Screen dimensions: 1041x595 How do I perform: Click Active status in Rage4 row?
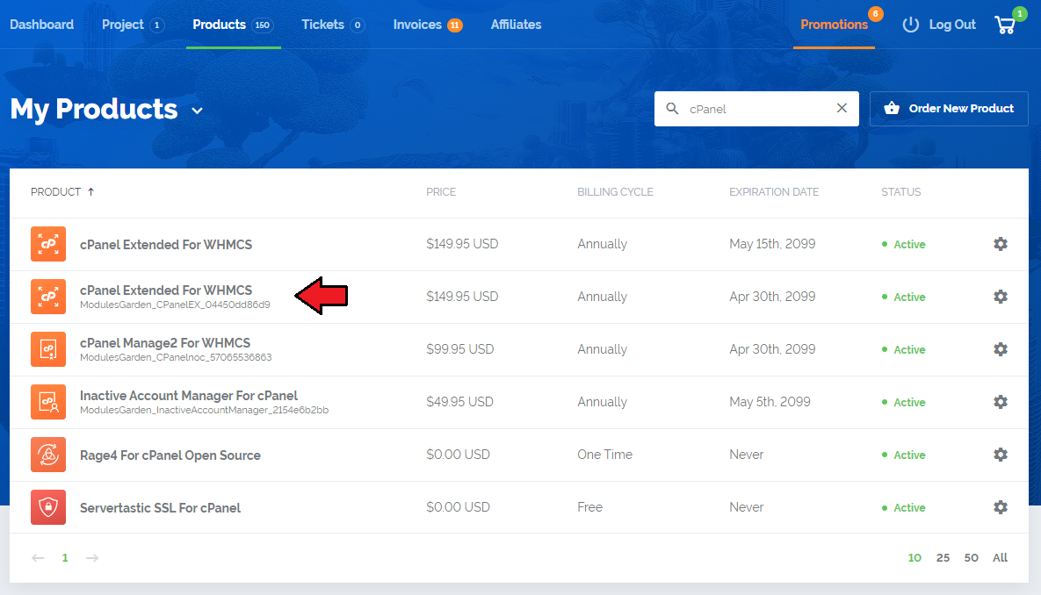pos(904,455)
